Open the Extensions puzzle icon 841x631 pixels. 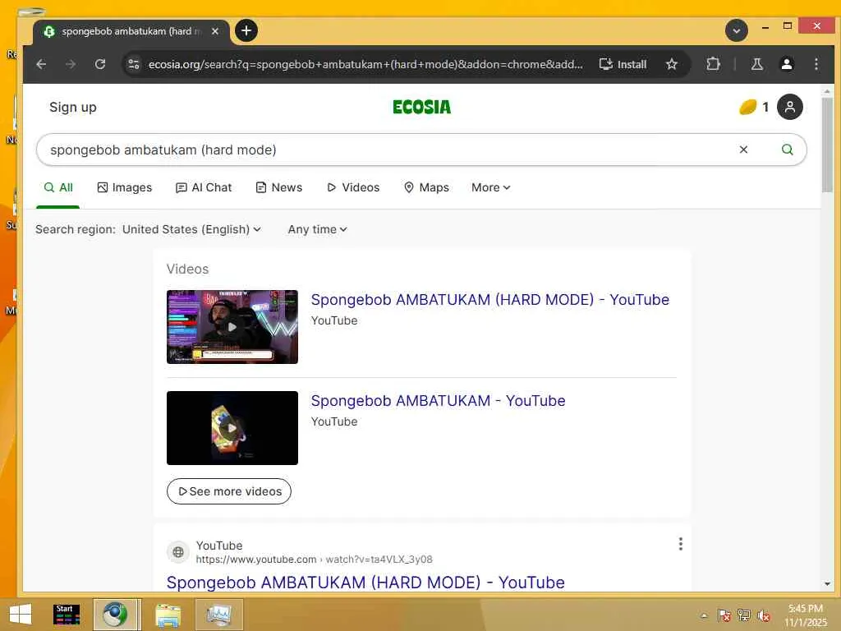tap(713, 64)
